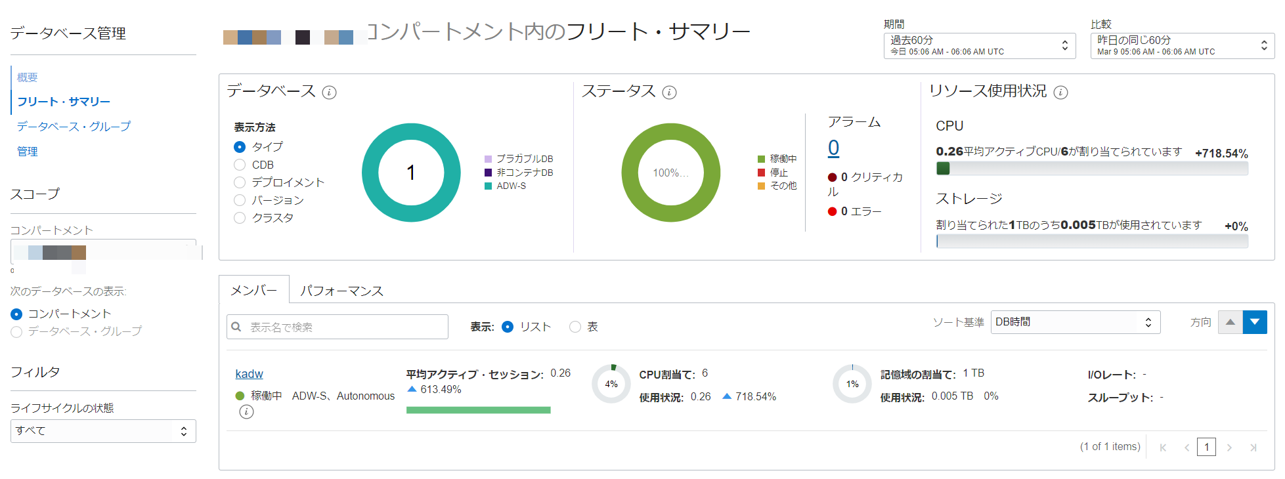This screenshot has height=479, width=1285.
Task: Click the alarm count 0 link
Action: (833, 148)
